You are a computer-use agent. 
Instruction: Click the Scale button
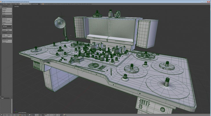pos(7,12)
